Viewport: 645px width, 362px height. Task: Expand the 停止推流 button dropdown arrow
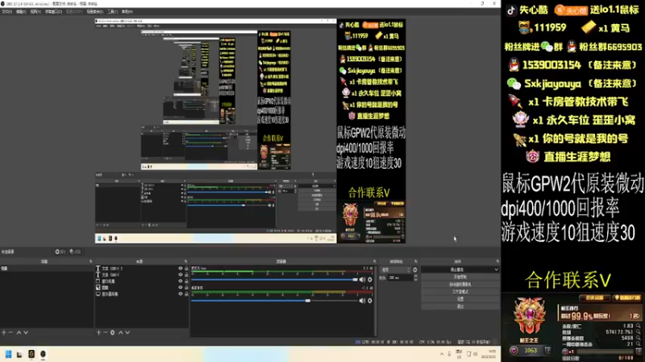(x=496, y=269)
